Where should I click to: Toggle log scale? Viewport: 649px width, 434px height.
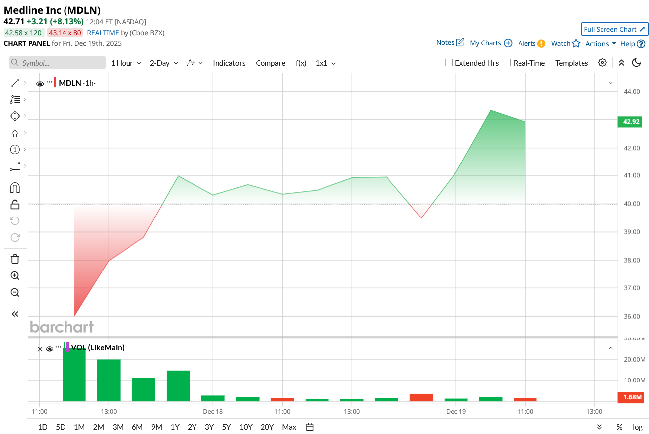click(638, 427)
